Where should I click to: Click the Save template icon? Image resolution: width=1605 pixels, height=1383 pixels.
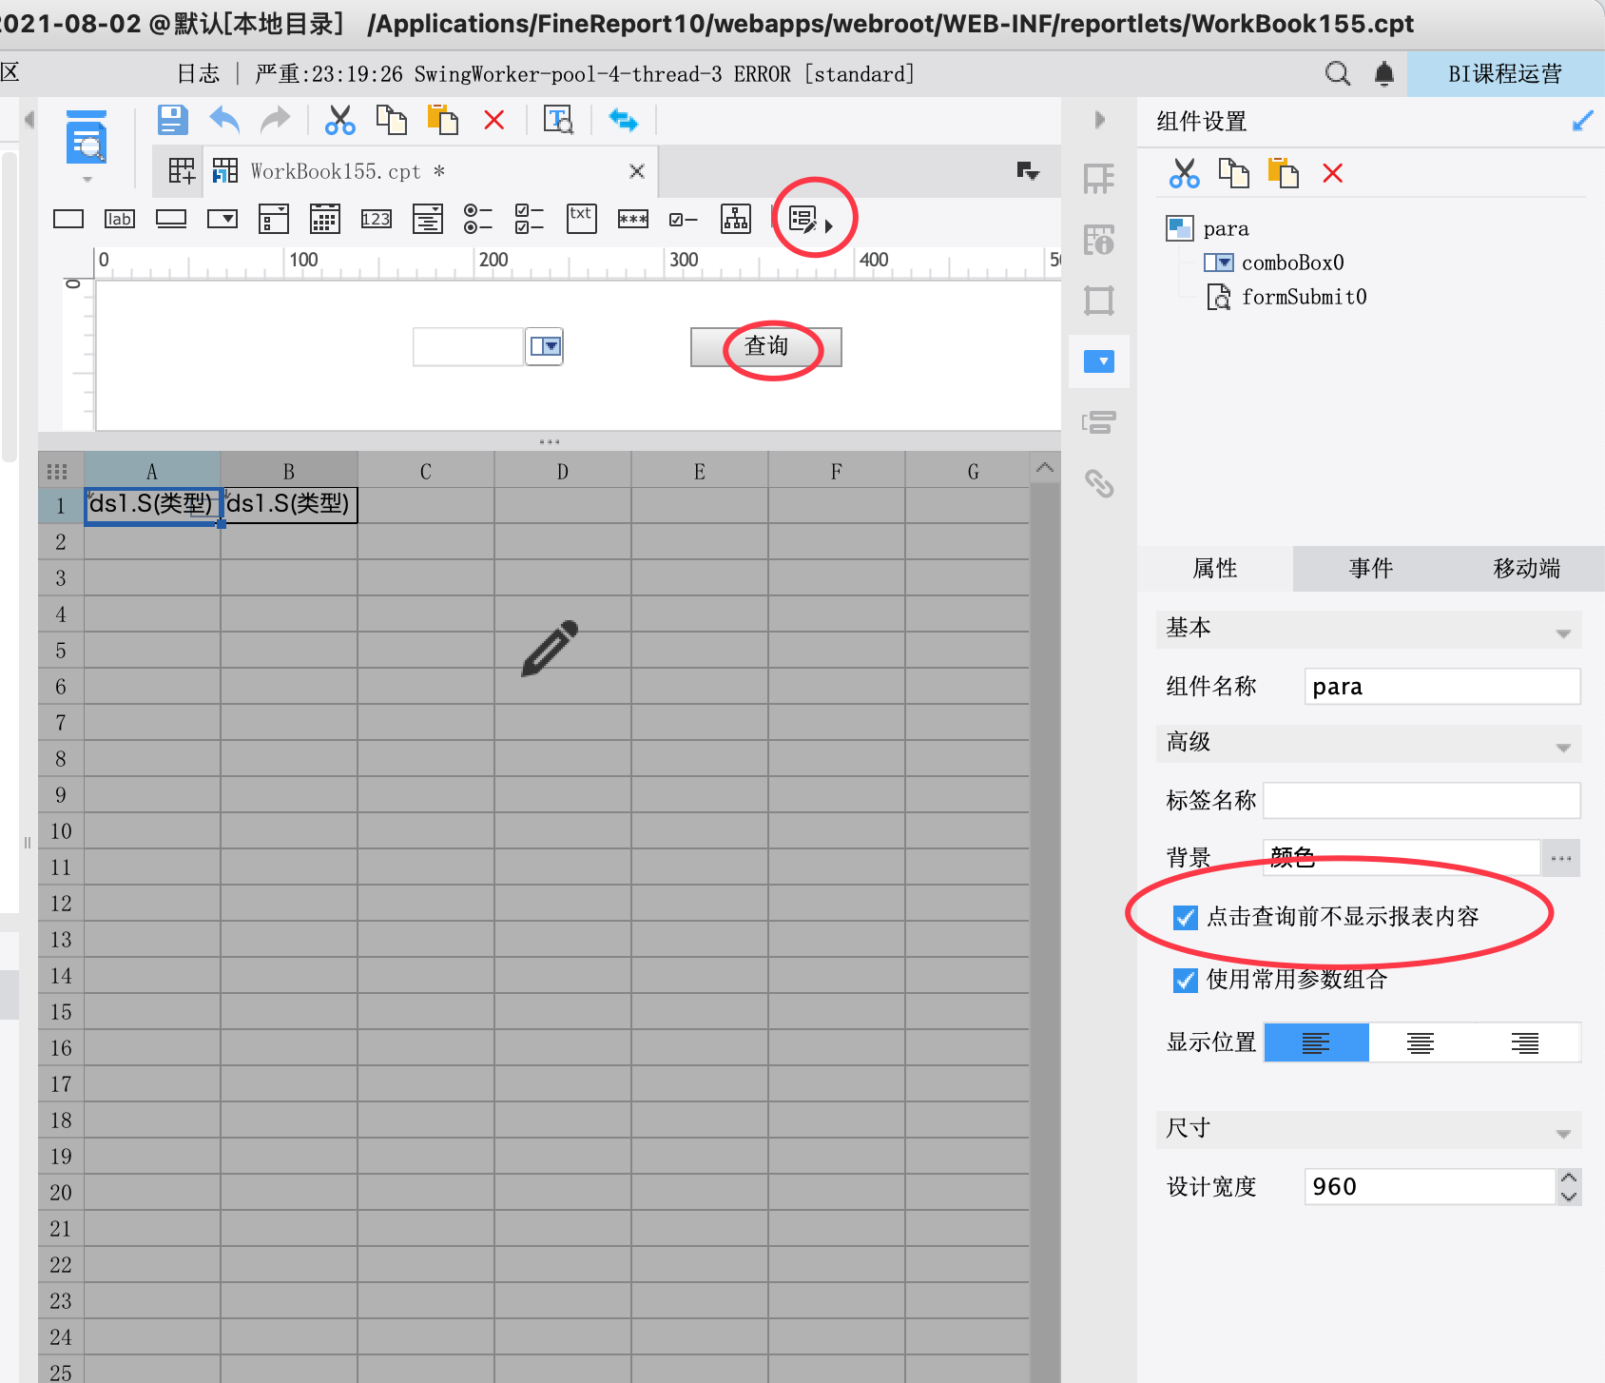click(172, 120)
